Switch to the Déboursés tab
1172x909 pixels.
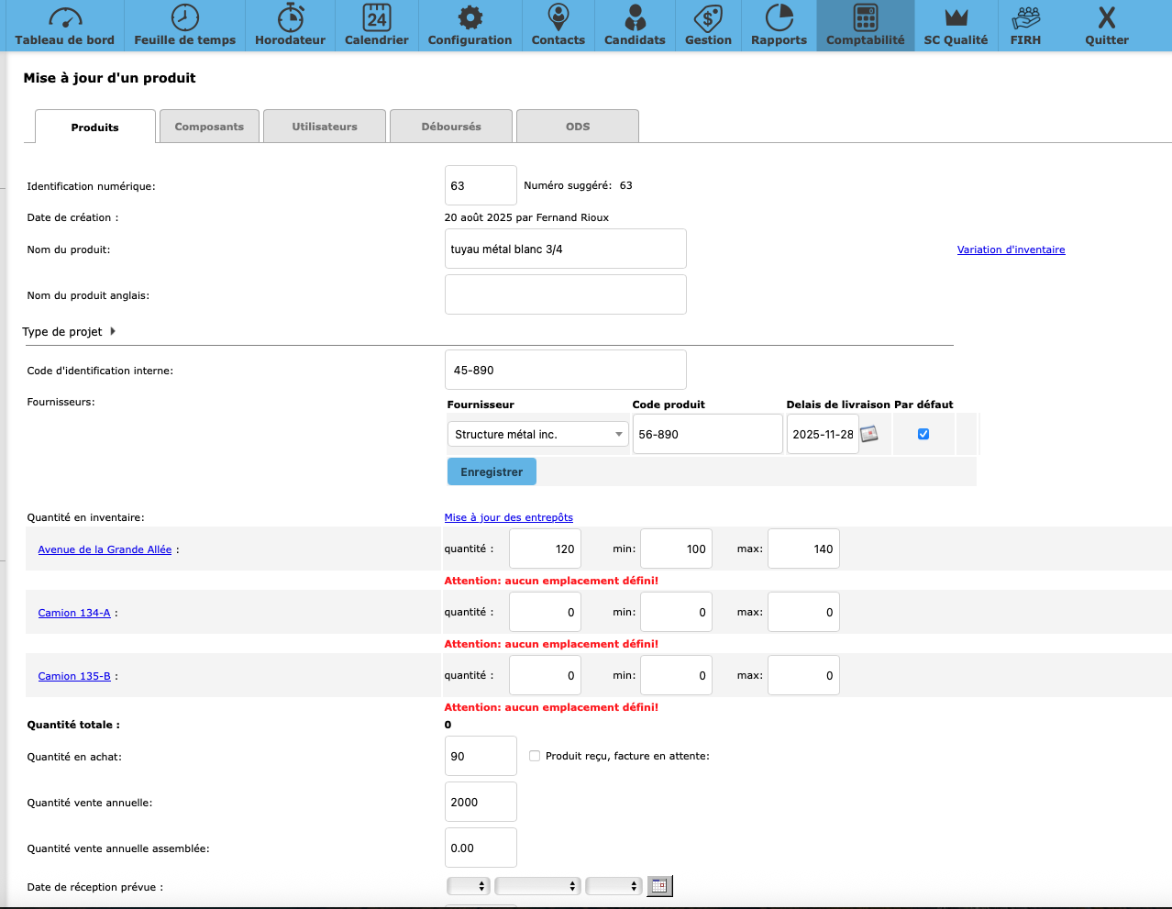450,127
